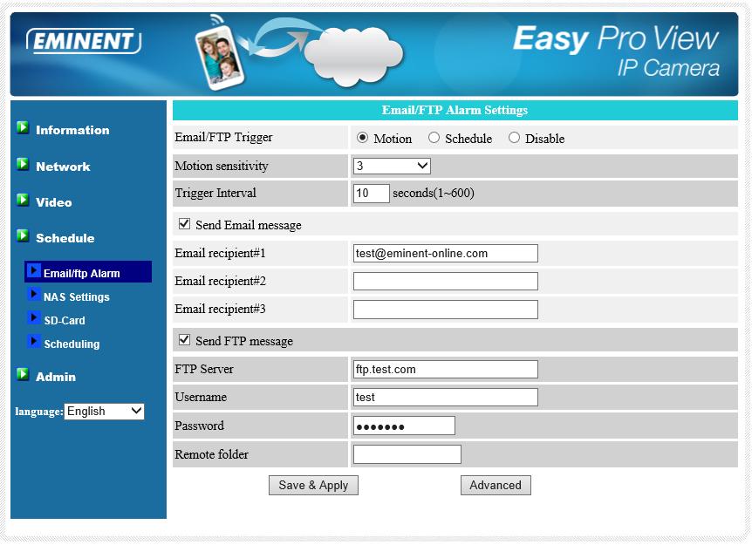Click the FTP Username field
Image resolution: width=752 pixels, height=545 pixels.
[446, 398]
